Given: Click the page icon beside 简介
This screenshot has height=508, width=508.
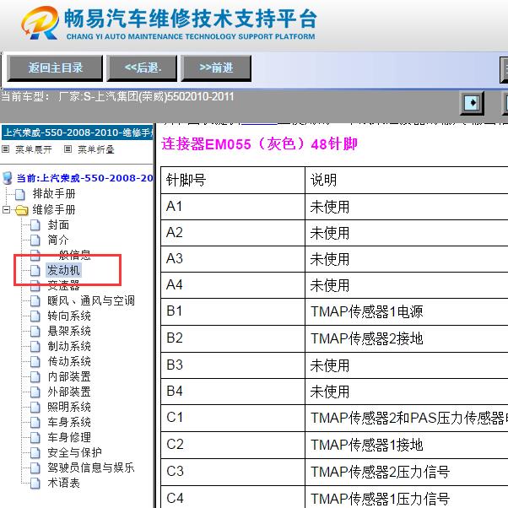Looking at the screenshot, I should pyautogui.click(x=35, y=240).
